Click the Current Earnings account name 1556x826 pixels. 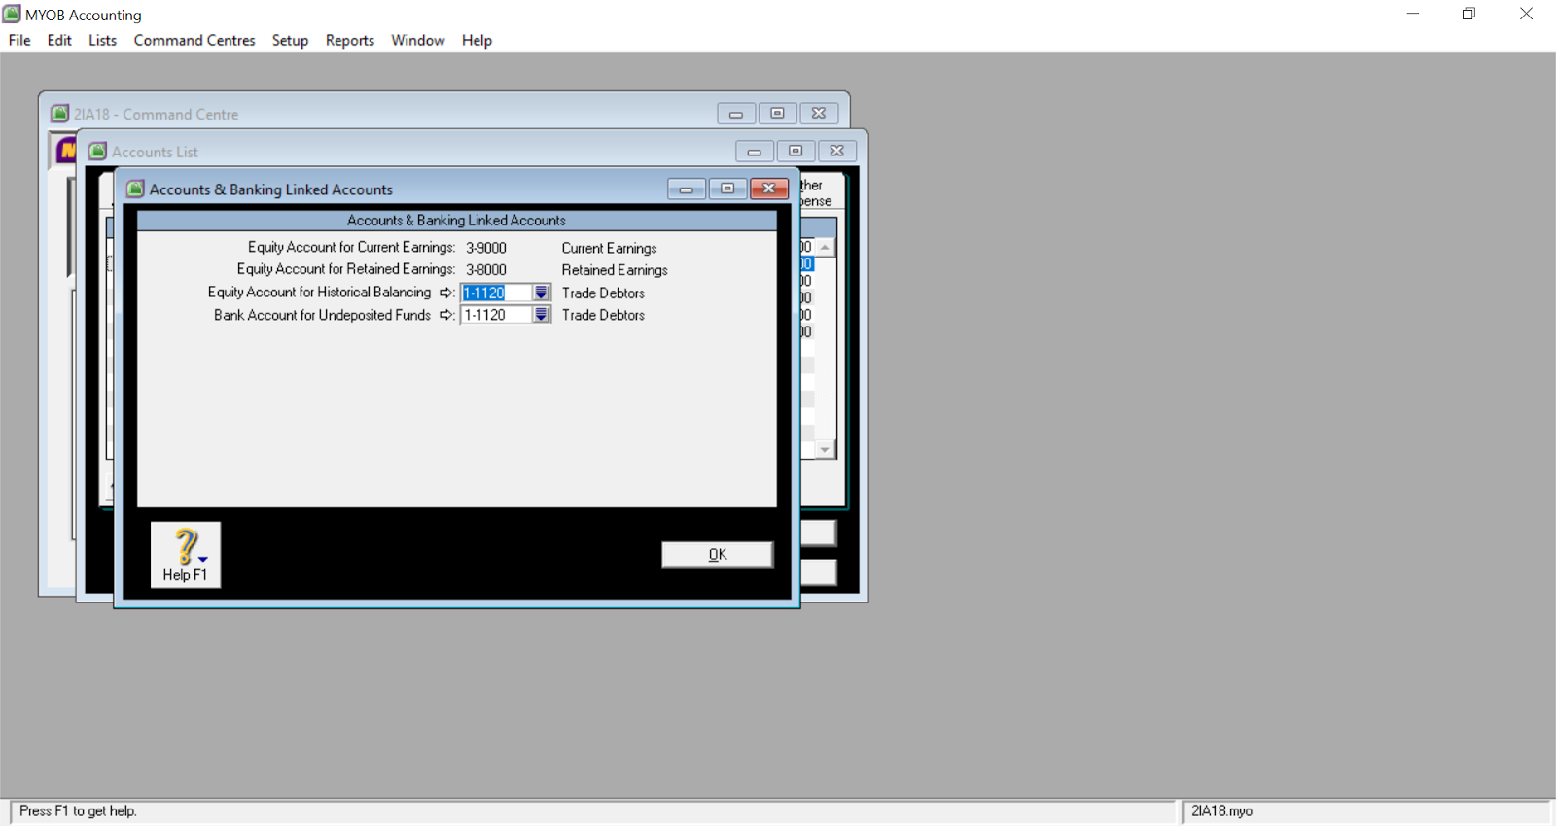coord(609,248)
